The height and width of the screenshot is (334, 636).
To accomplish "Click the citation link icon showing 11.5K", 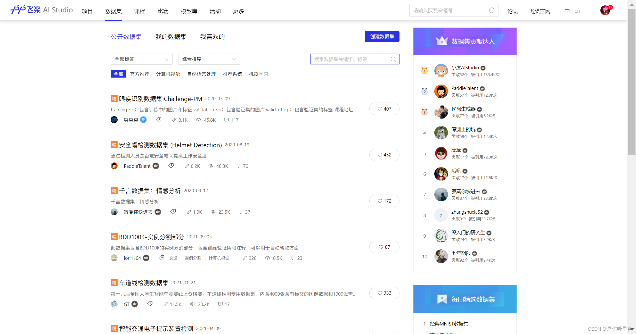I will click(x=166, y=304).
